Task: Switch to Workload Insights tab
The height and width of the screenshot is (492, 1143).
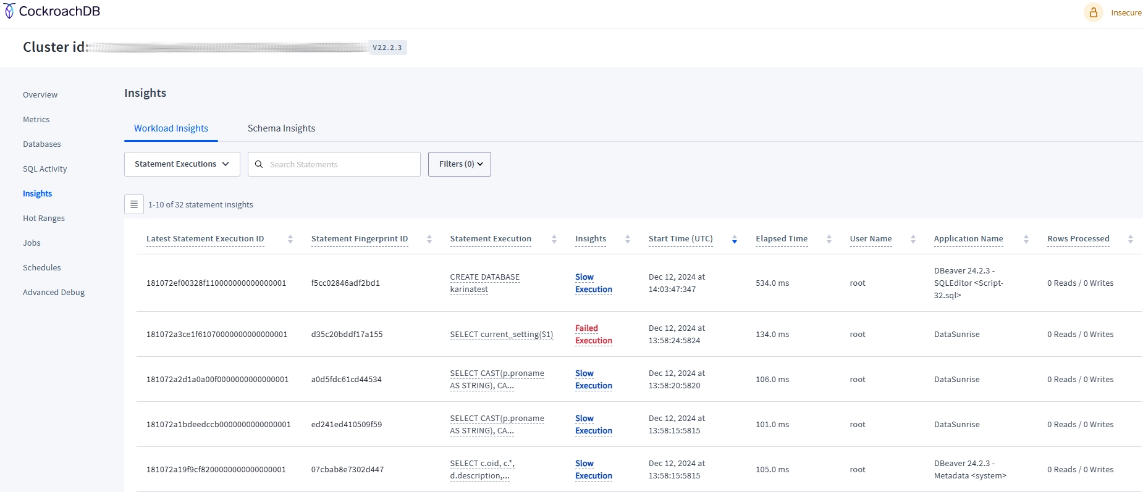Action: [171, 128]
